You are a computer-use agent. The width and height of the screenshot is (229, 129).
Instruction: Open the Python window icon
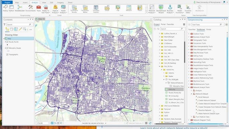[11, 8]
